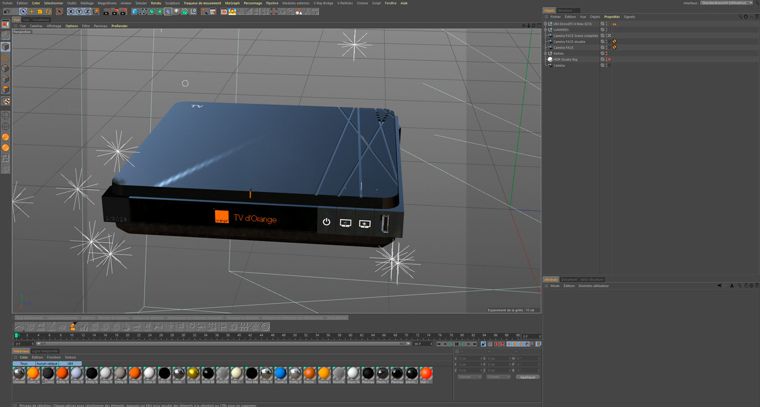This screenshot has width=760, height=407.
Task: Click the Tous material layer filter
Action: (x=23, y=364)
